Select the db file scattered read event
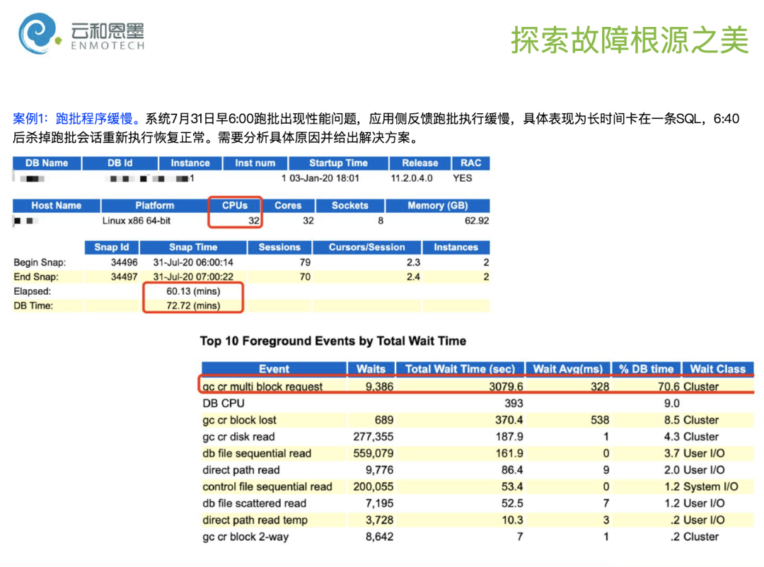Image resolution: width=764 pixels, height=567 pixels. pos(255,503)
